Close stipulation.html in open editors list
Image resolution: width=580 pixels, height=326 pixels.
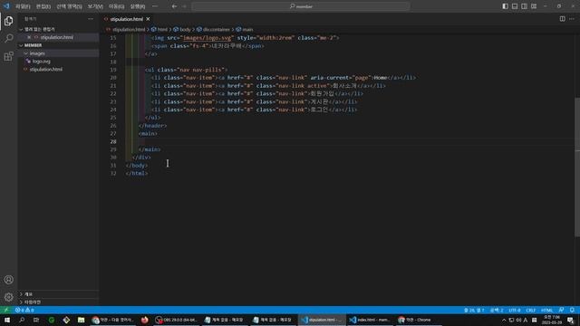tap(29, 37)
